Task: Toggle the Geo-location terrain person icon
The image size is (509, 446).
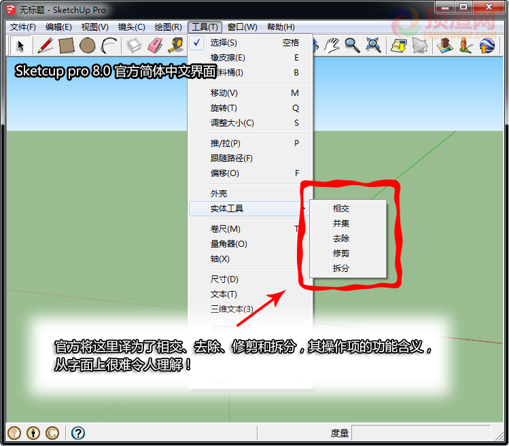Action: tap(466, 46)
